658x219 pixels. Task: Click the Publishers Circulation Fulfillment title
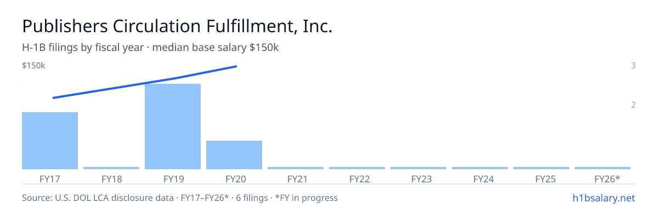[x=177, y=27]
